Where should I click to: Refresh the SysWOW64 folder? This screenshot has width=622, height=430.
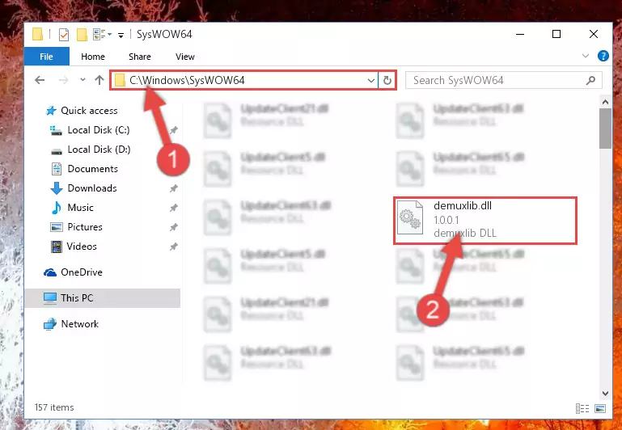[x=387, y=81]
